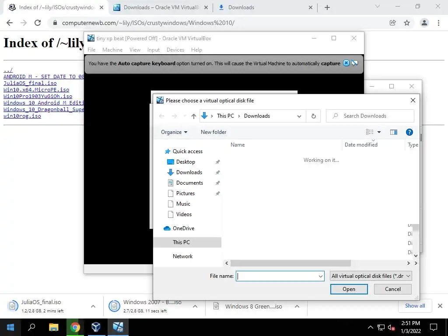Open Win10Pro1903YuGiOh.iso link
This screenshot has width=448, height=336.
tap(38, 96)
